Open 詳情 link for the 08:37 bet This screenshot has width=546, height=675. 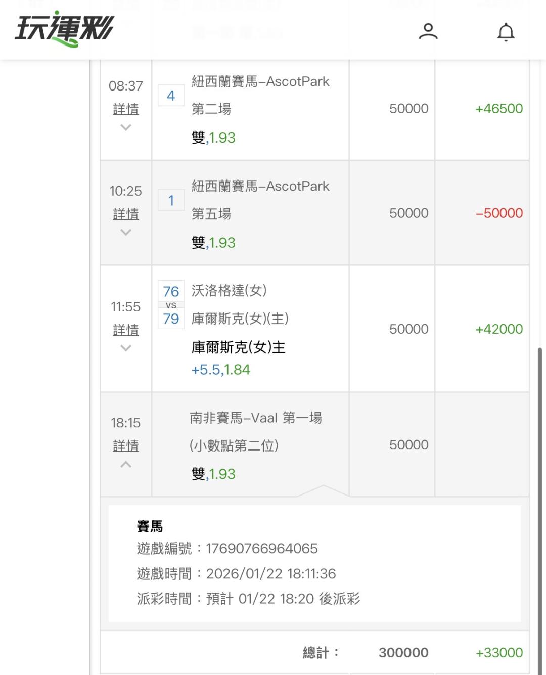coord(126,109)
